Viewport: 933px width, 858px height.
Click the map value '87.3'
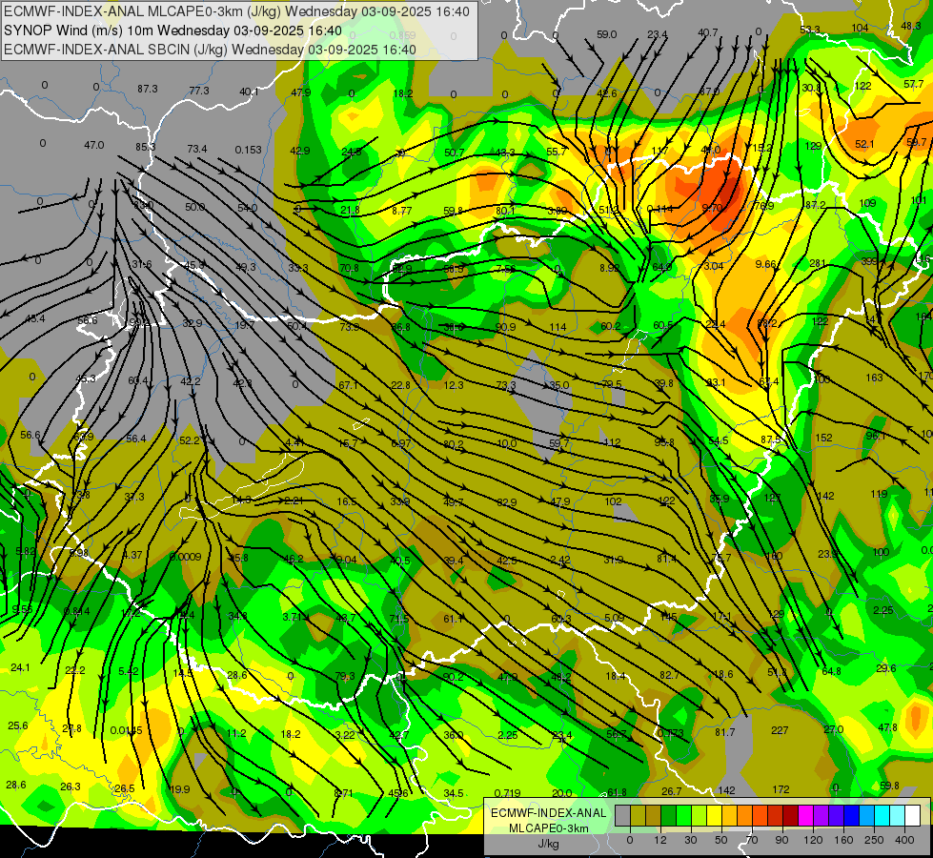[x=147, y=89]
